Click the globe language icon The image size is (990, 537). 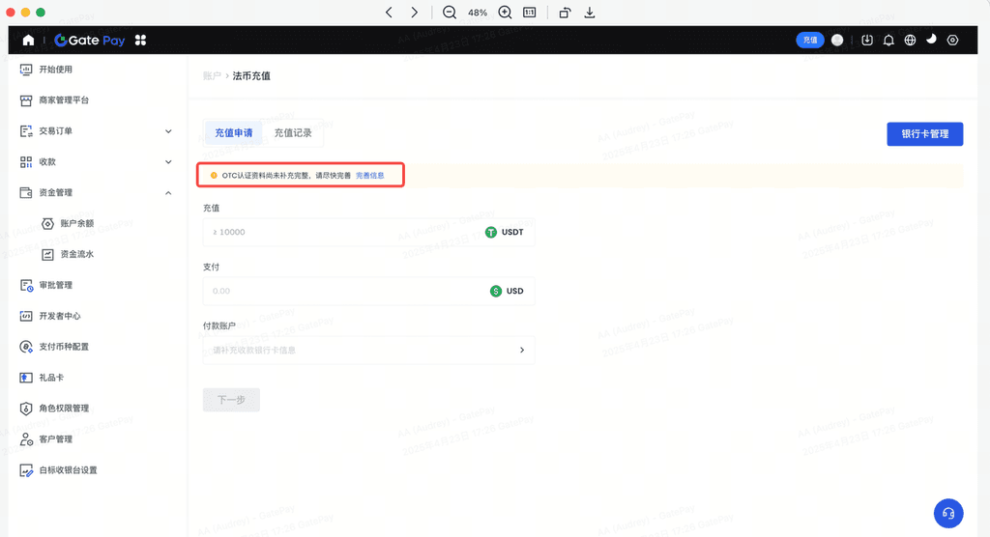[910, 41]
